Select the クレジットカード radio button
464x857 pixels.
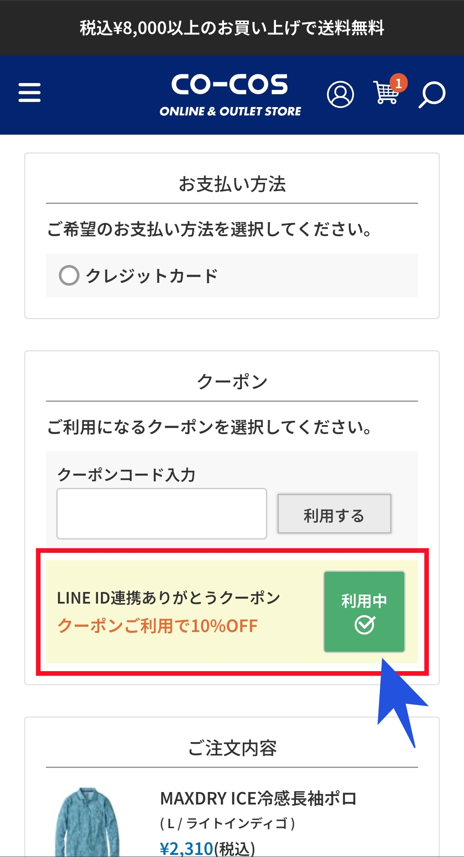(x=69, y=275)
